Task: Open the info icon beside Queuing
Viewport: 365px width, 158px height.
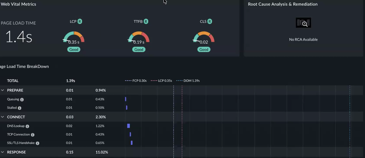Action: tap(22, 100)
